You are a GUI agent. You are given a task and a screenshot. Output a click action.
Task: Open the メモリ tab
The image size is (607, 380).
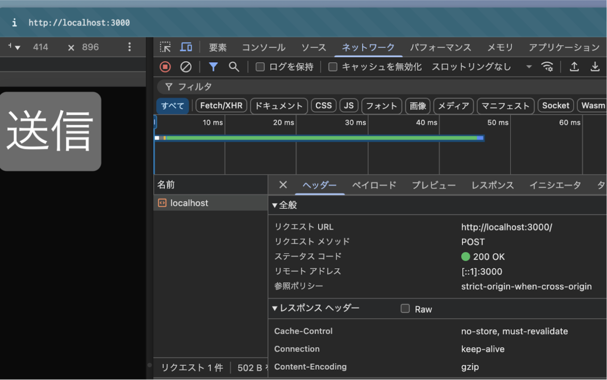(500, 47)
